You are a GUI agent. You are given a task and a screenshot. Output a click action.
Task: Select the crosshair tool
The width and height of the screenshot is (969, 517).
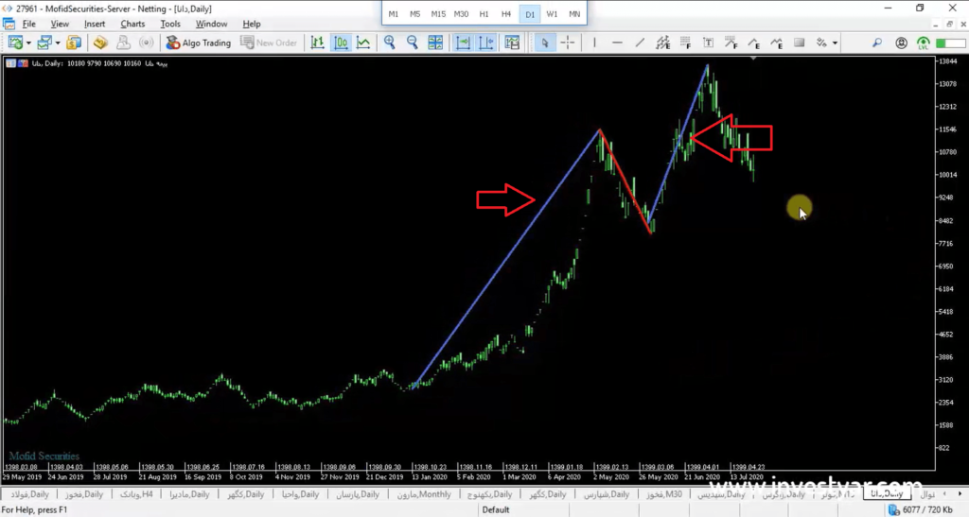[x=568, y=43]
